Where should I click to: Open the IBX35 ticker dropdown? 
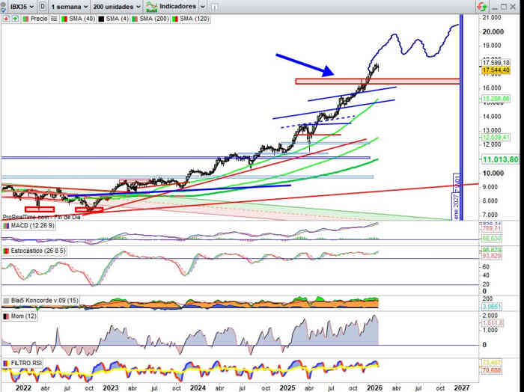[19, 6]
